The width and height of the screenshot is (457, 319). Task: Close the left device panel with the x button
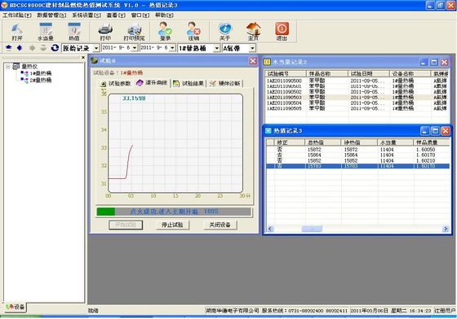pyautogui.click(x=83, y=58)
